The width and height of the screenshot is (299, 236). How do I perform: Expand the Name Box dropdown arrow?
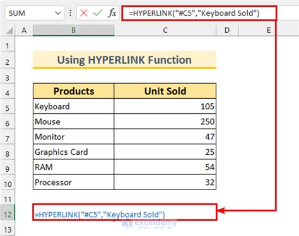[58, 13]
